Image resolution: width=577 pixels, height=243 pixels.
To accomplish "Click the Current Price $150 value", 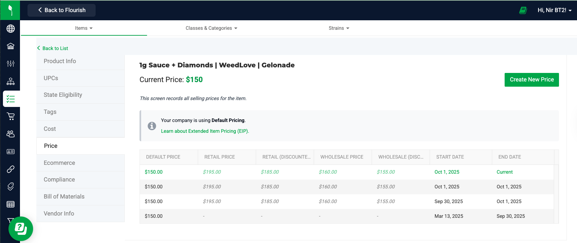I will click(x=194, y=80).
